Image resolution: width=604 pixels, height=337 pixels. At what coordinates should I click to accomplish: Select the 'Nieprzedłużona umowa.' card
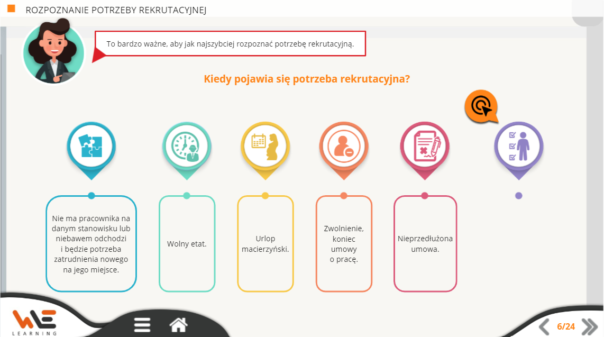[x=425, y=243]
